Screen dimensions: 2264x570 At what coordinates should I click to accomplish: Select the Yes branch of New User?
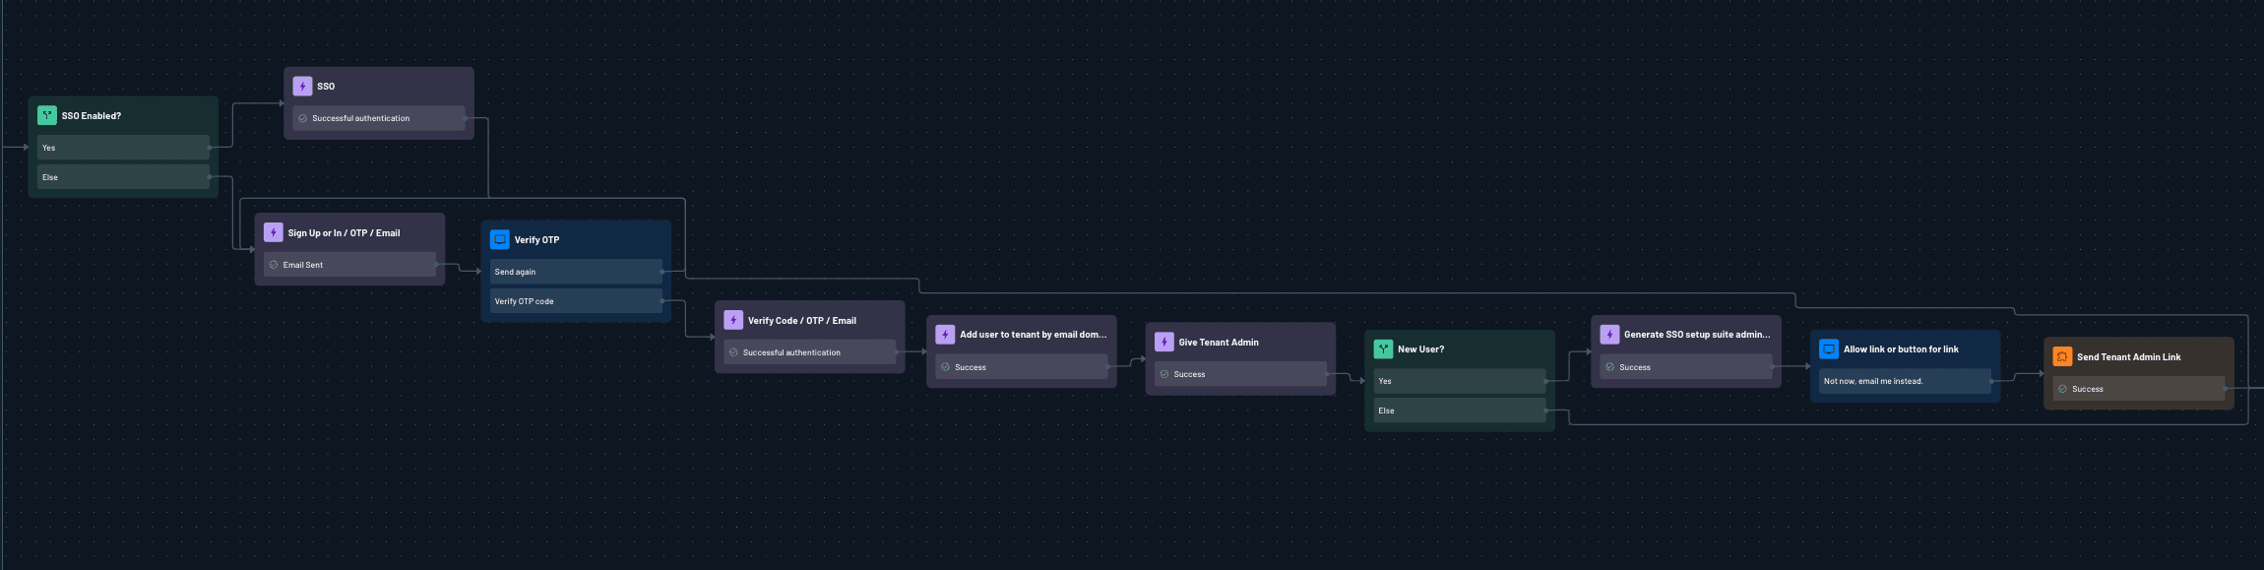tap(1460, 381)
